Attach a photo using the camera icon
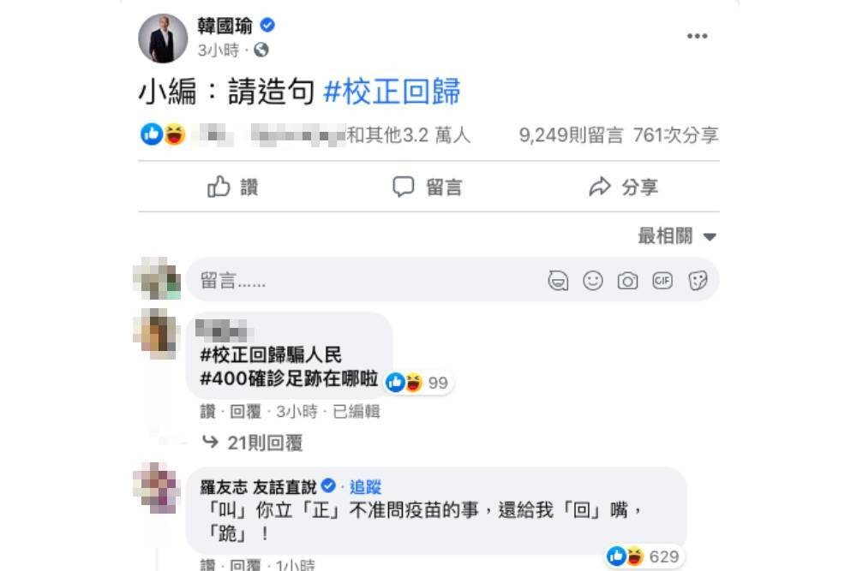 point(627,281)
